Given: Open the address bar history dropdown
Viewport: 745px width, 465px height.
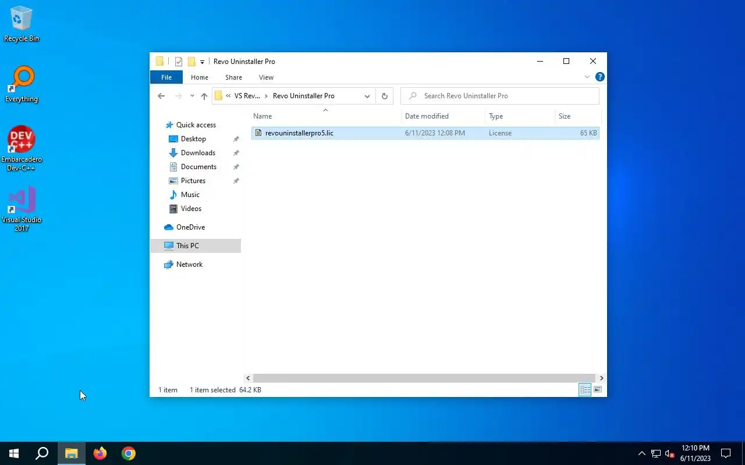Looking at the screenshot, I should (367, 96).
